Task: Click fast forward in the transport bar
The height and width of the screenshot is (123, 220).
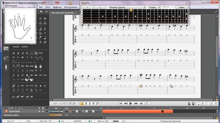Action: point(136,104)
